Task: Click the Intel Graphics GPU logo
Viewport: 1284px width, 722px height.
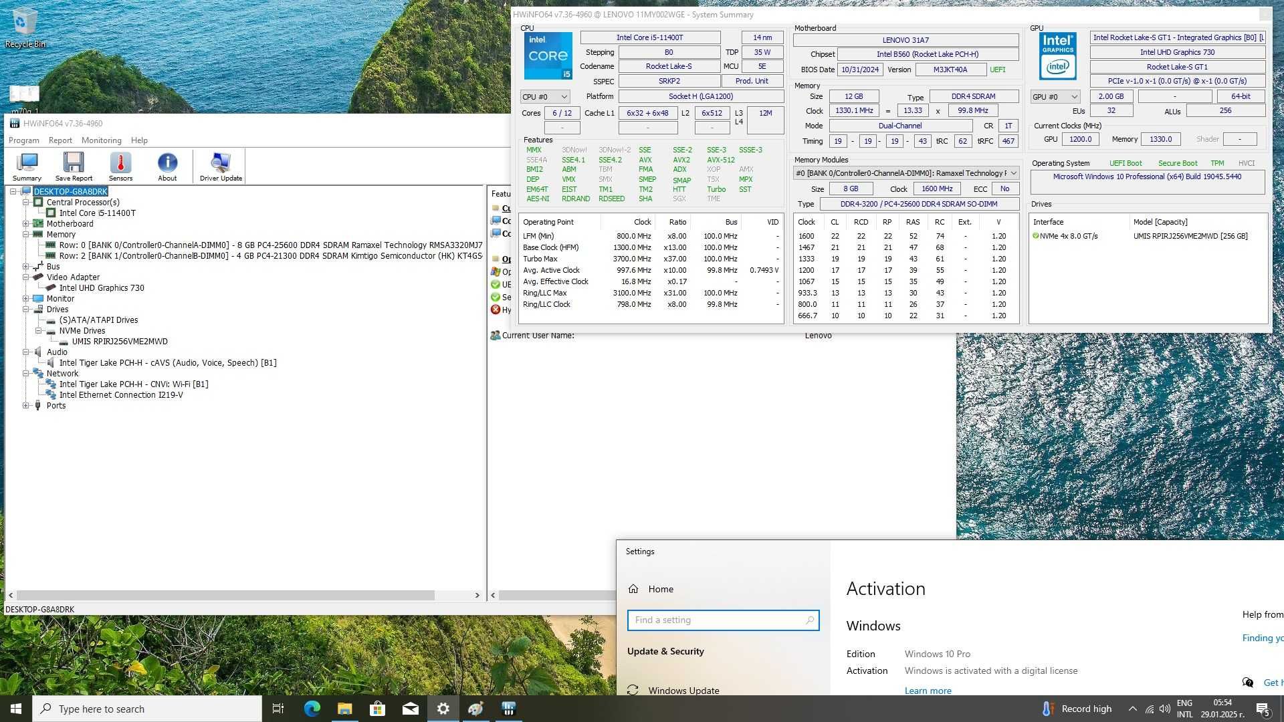Action: [x=1057, y=56]
